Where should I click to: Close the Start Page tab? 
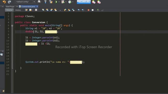tap(17, 7)
